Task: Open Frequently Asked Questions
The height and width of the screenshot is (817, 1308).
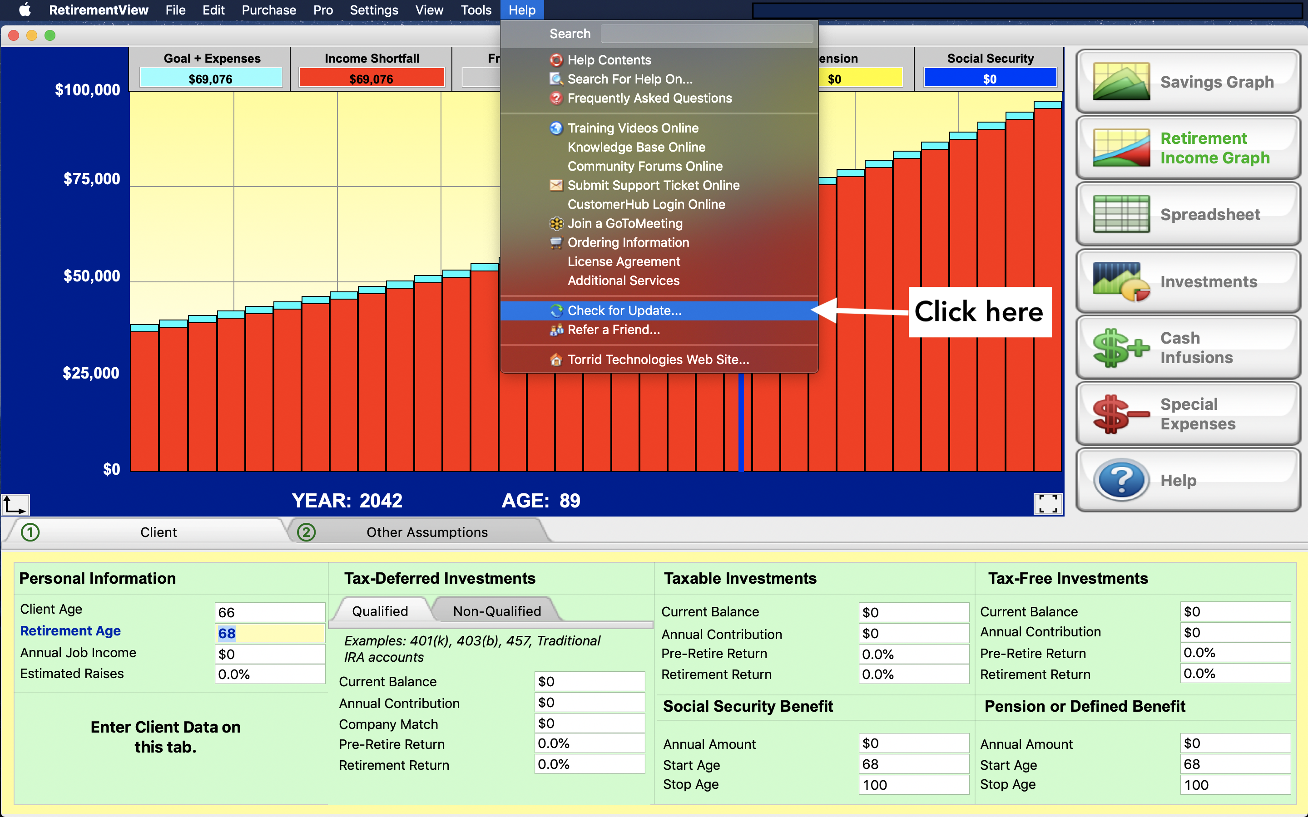Action: tap(659, 98)
